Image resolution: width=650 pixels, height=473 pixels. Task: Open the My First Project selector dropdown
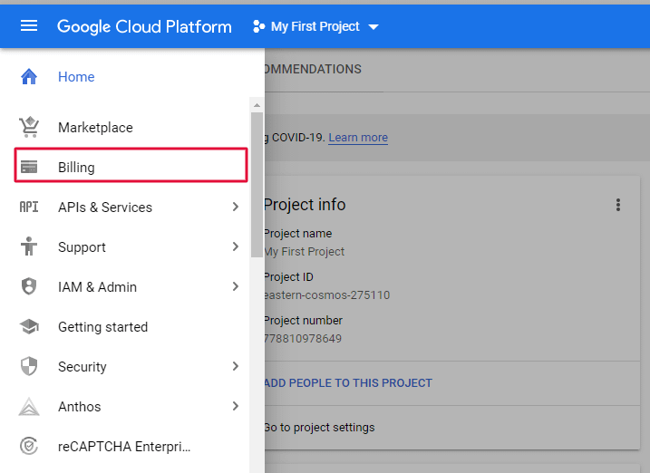[x=315, y=26]
